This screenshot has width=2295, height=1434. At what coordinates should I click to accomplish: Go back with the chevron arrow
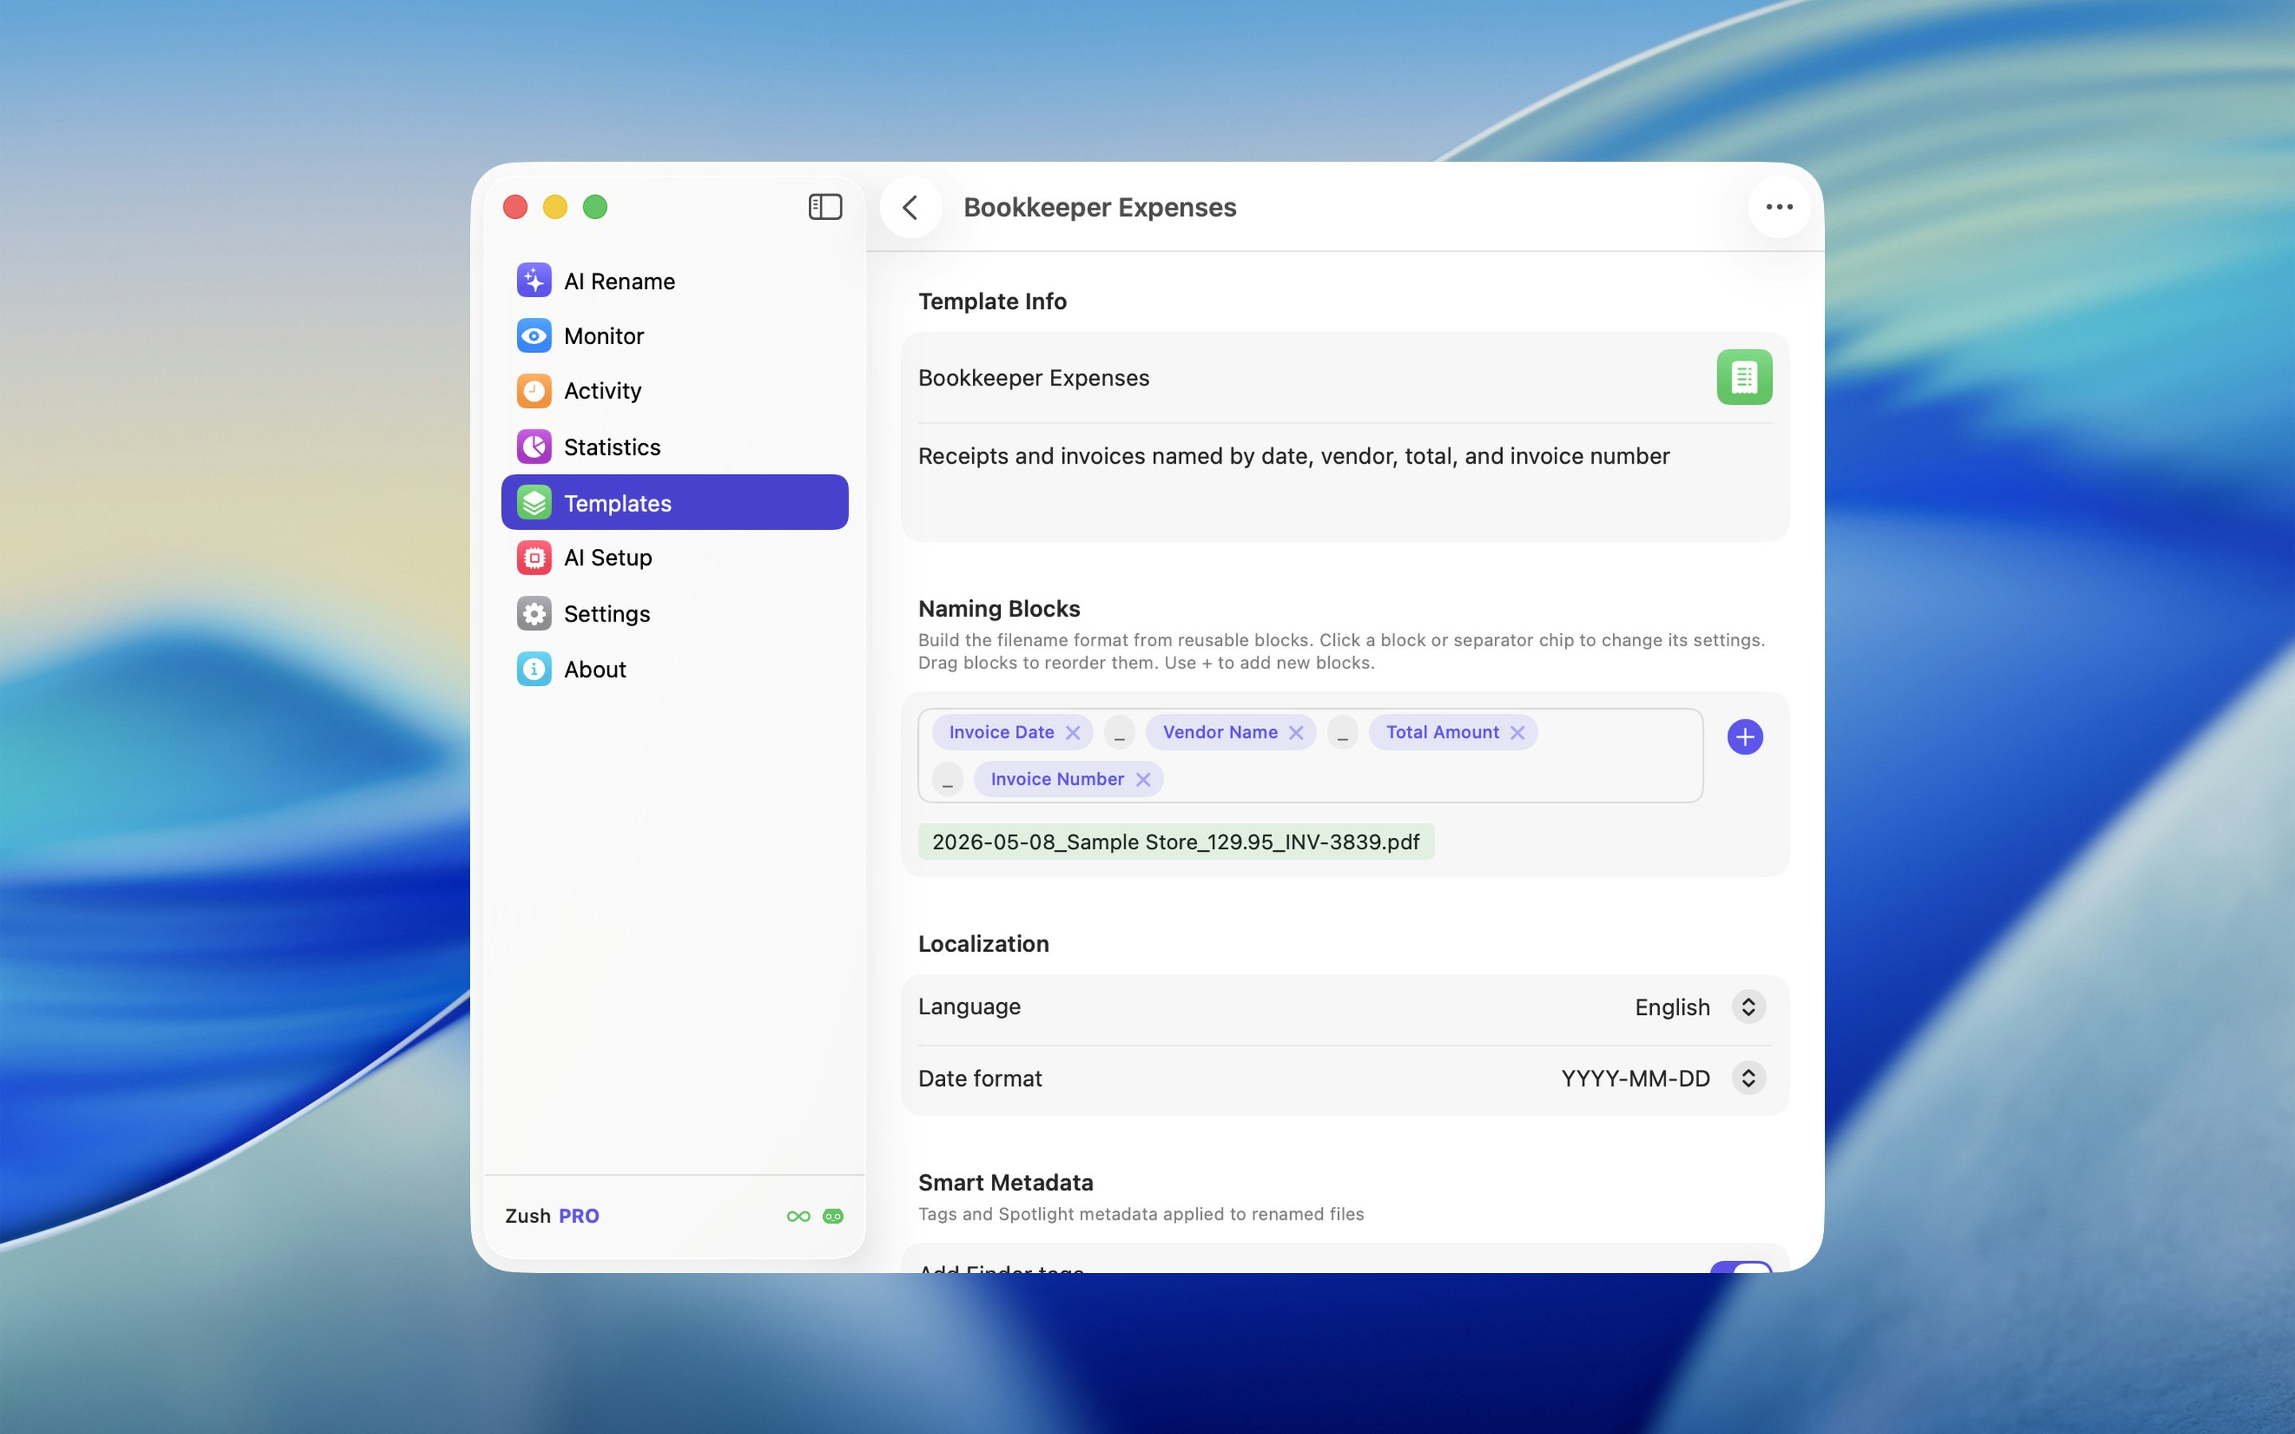[x=910, y=207]
